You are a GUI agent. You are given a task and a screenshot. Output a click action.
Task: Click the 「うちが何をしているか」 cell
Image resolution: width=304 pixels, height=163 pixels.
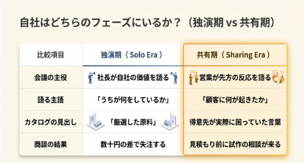133,100
